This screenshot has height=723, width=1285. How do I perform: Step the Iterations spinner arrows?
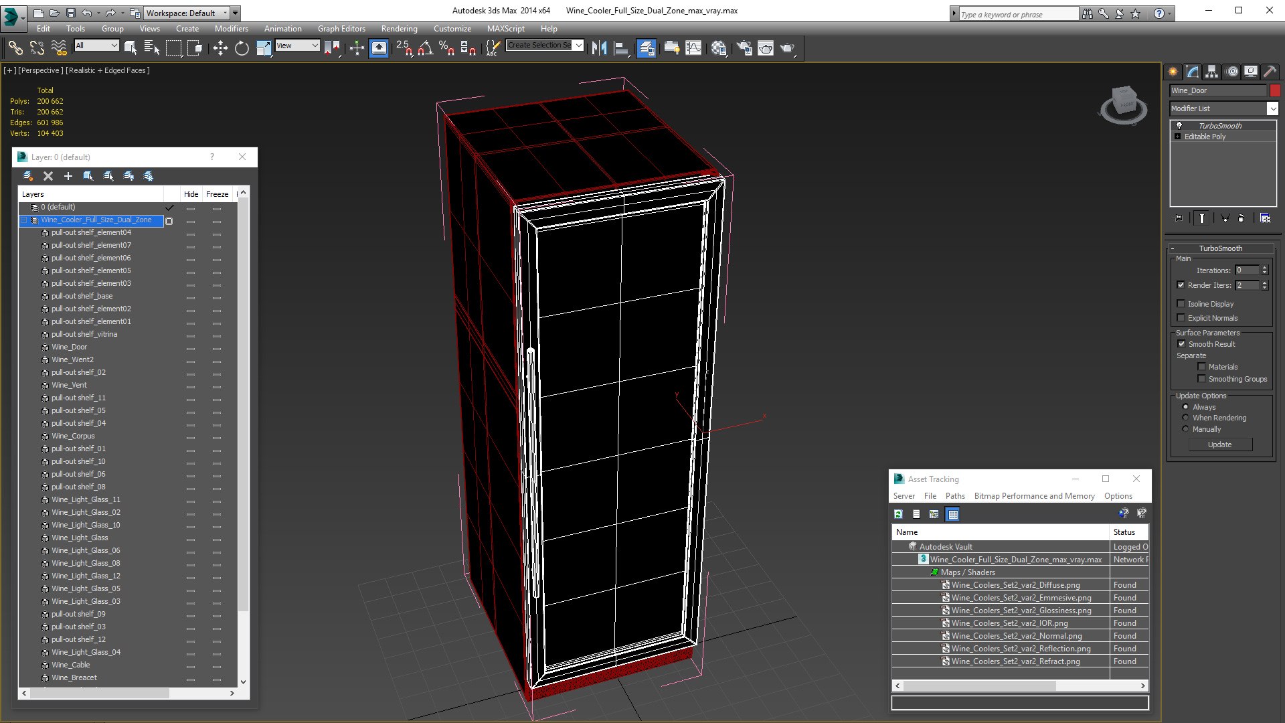coord(1264,270)
